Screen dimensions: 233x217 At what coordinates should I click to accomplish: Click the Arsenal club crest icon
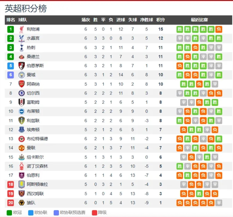point(21,84)
